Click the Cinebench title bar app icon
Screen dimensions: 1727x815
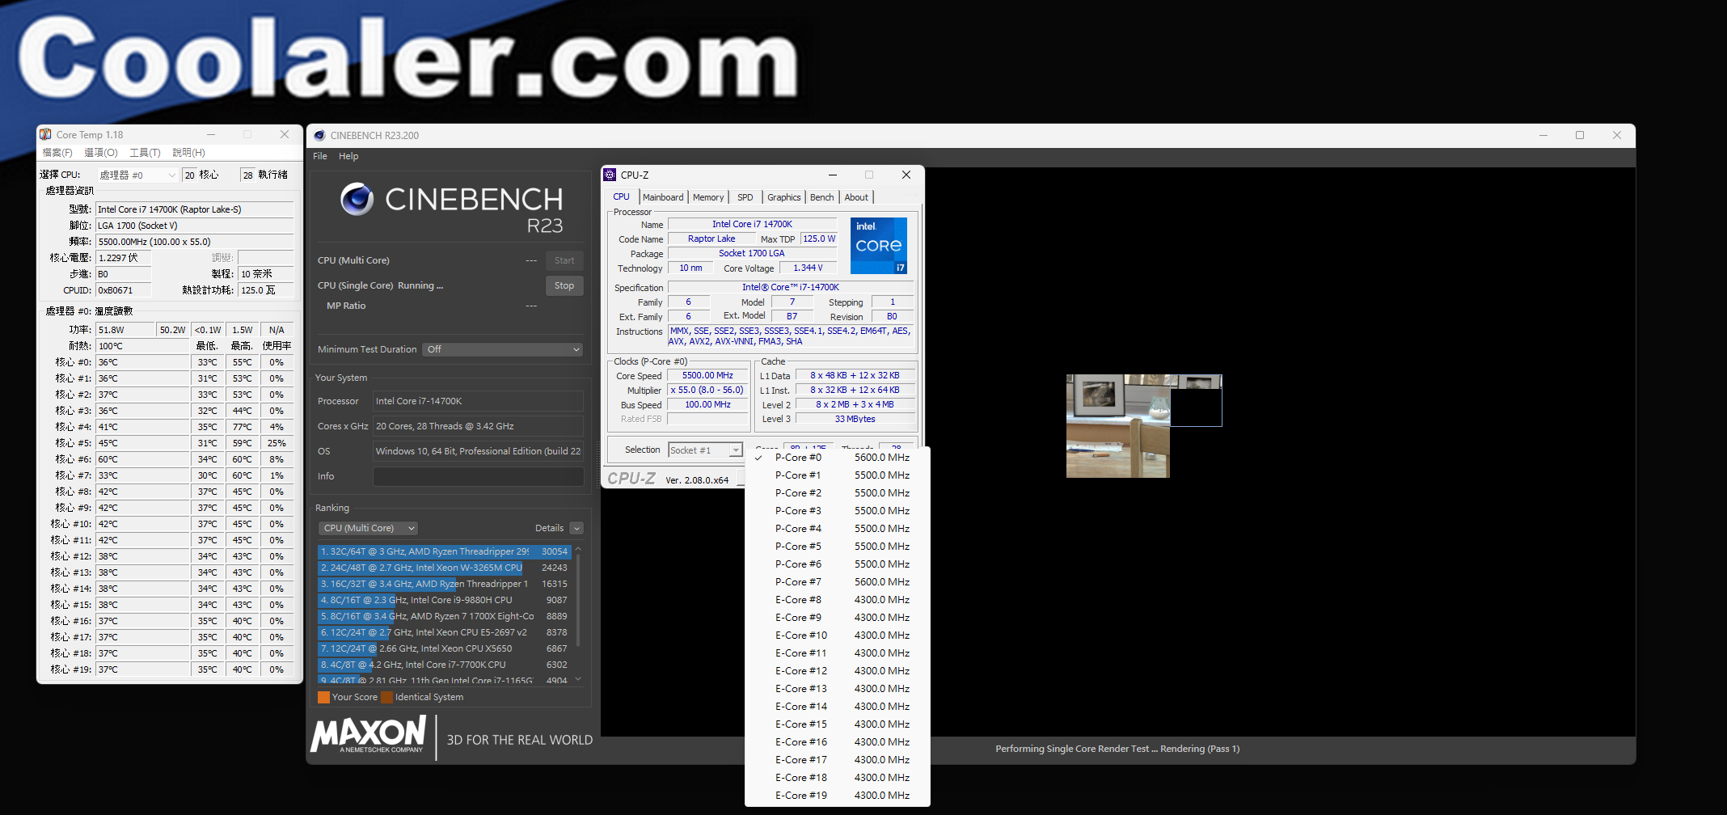tap(319, 135)
